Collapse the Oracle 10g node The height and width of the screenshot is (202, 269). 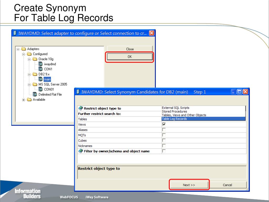tap(29, 59)
